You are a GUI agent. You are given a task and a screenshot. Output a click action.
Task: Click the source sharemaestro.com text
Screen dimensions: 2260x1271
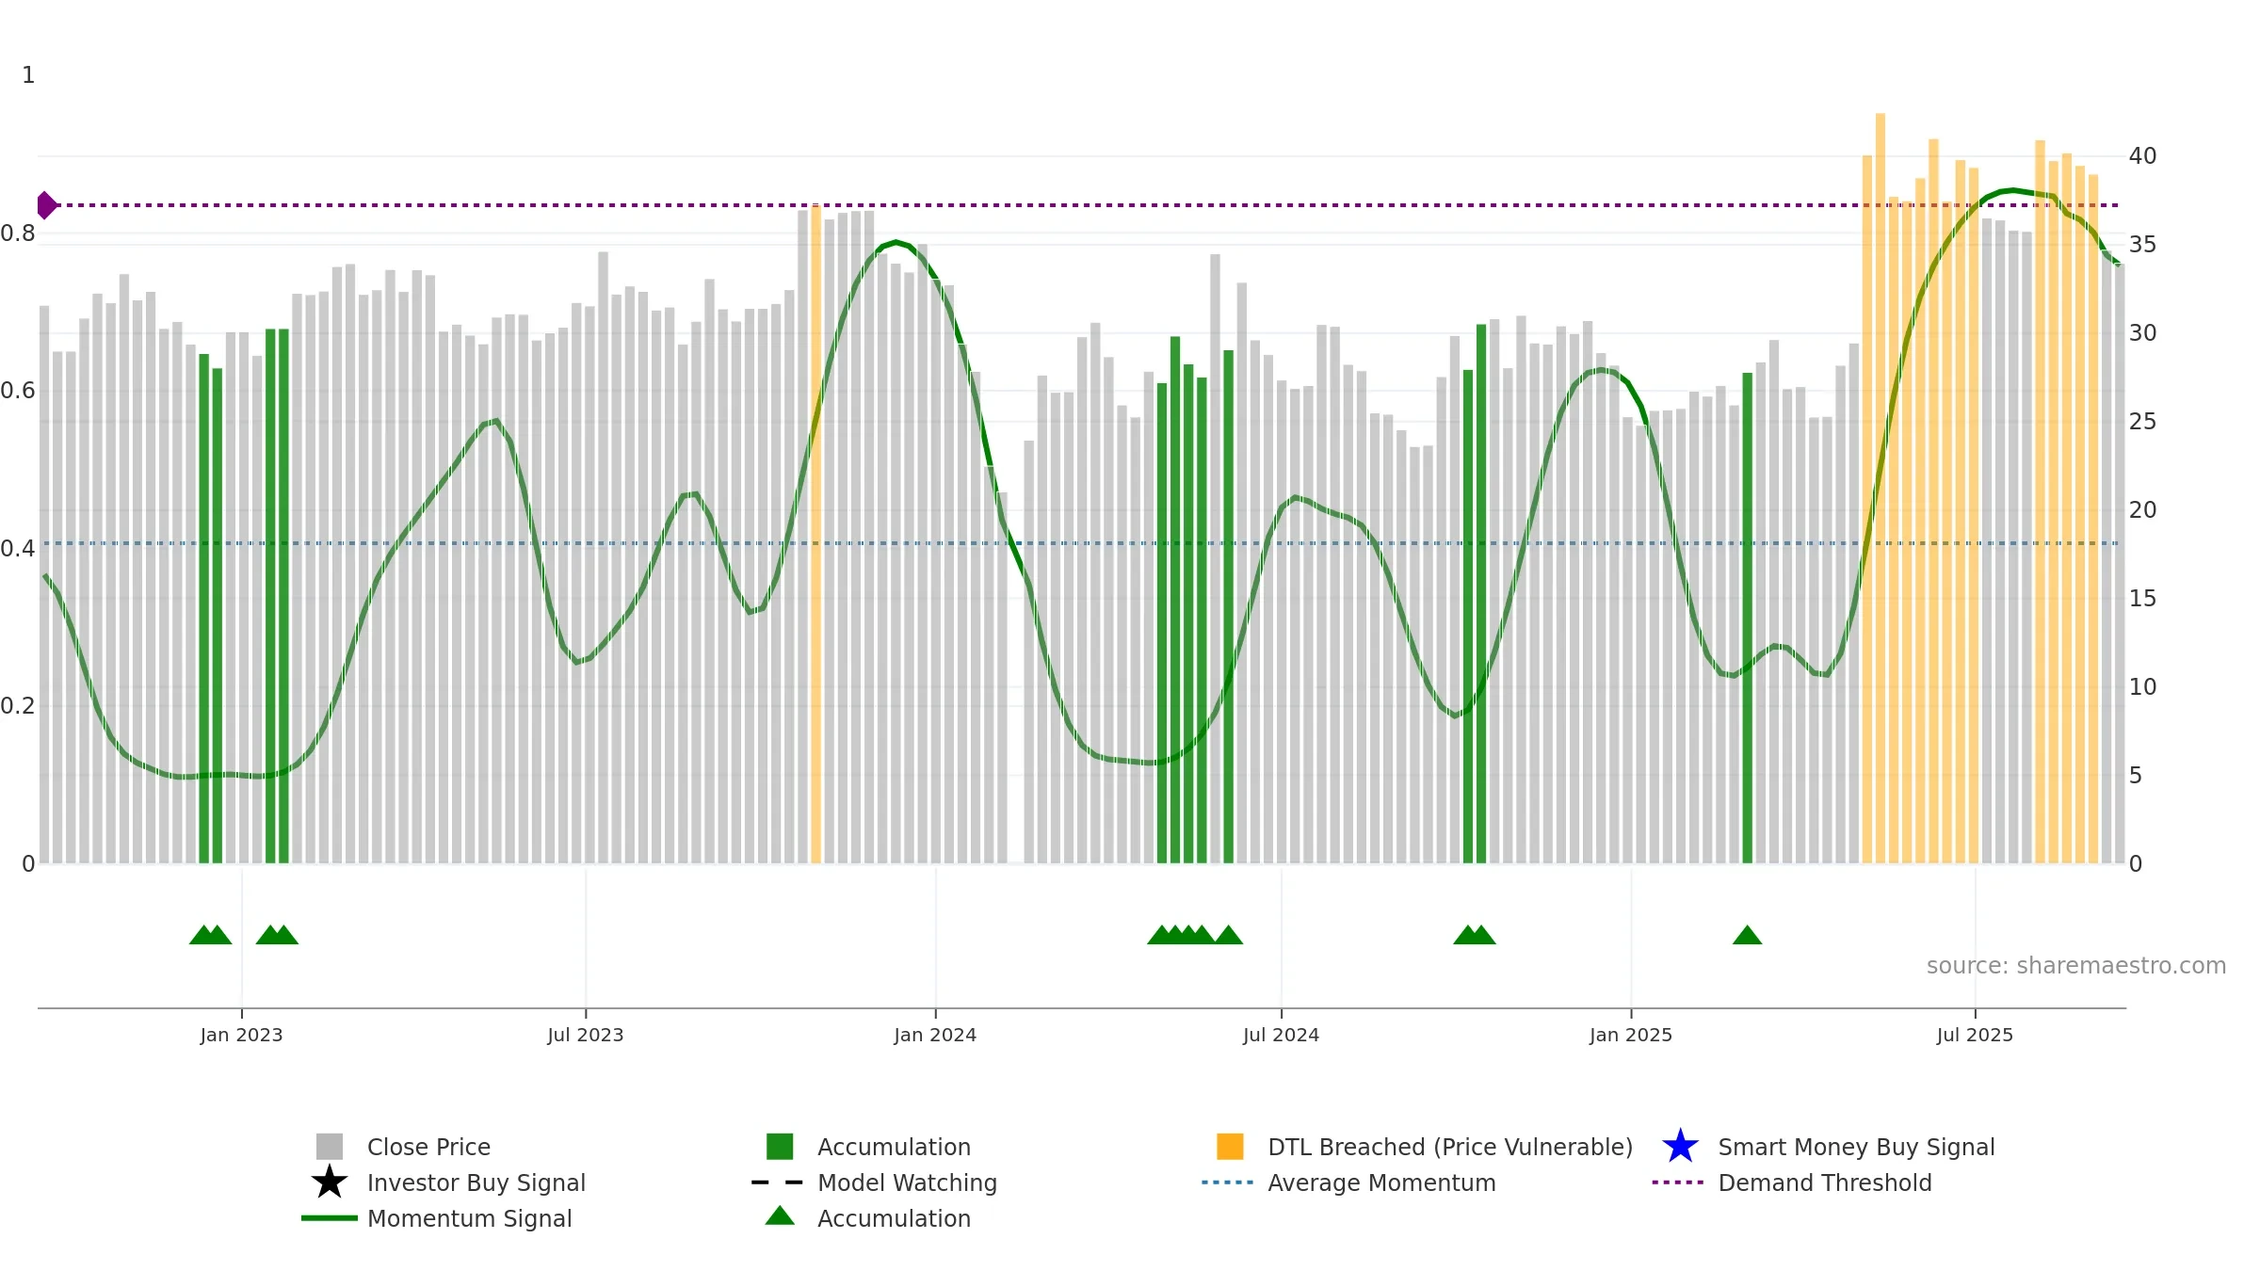tap(2076, 966)
